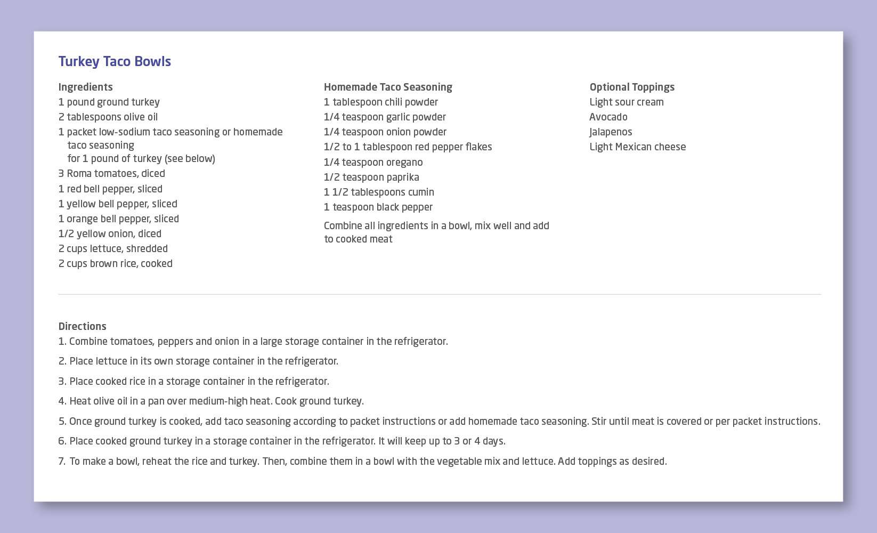Click the 'Light sour cream' topping

pos(626,102)
